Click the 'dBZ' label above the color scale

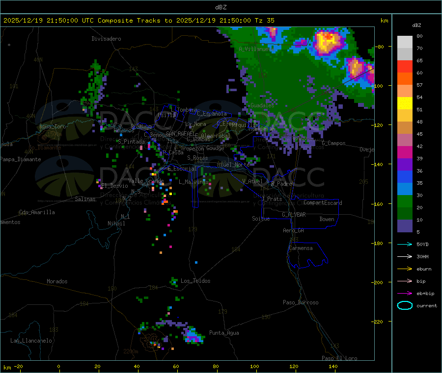click(x=416, y=25)
